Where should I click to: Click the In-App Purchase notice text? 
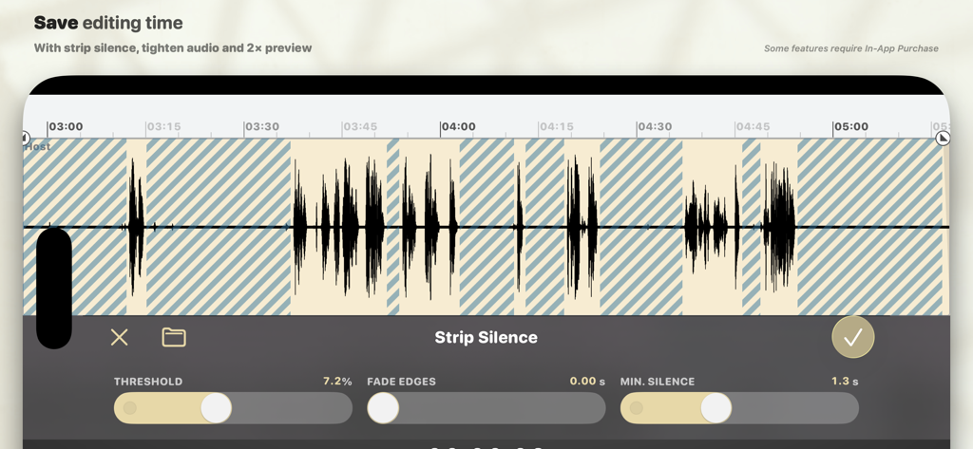(850, 48)
